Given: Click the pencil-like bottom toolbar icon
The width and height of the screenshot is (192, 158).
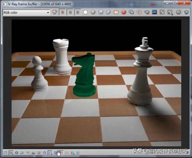Looking at the screenshot, I should click(39, 153).
